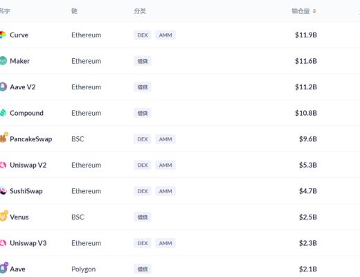This screenshot has height=277, width=360.
Task: Click Ethereum chain in Curve row
Action: [87, 35]
